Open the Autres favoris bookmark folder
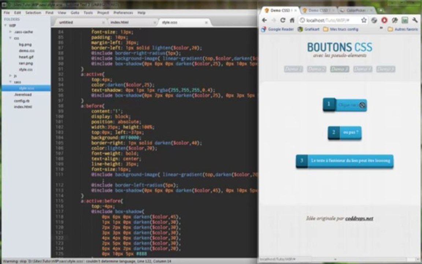Image resolution: width=422 pixels, height=264 pixels. click(403, 29)
